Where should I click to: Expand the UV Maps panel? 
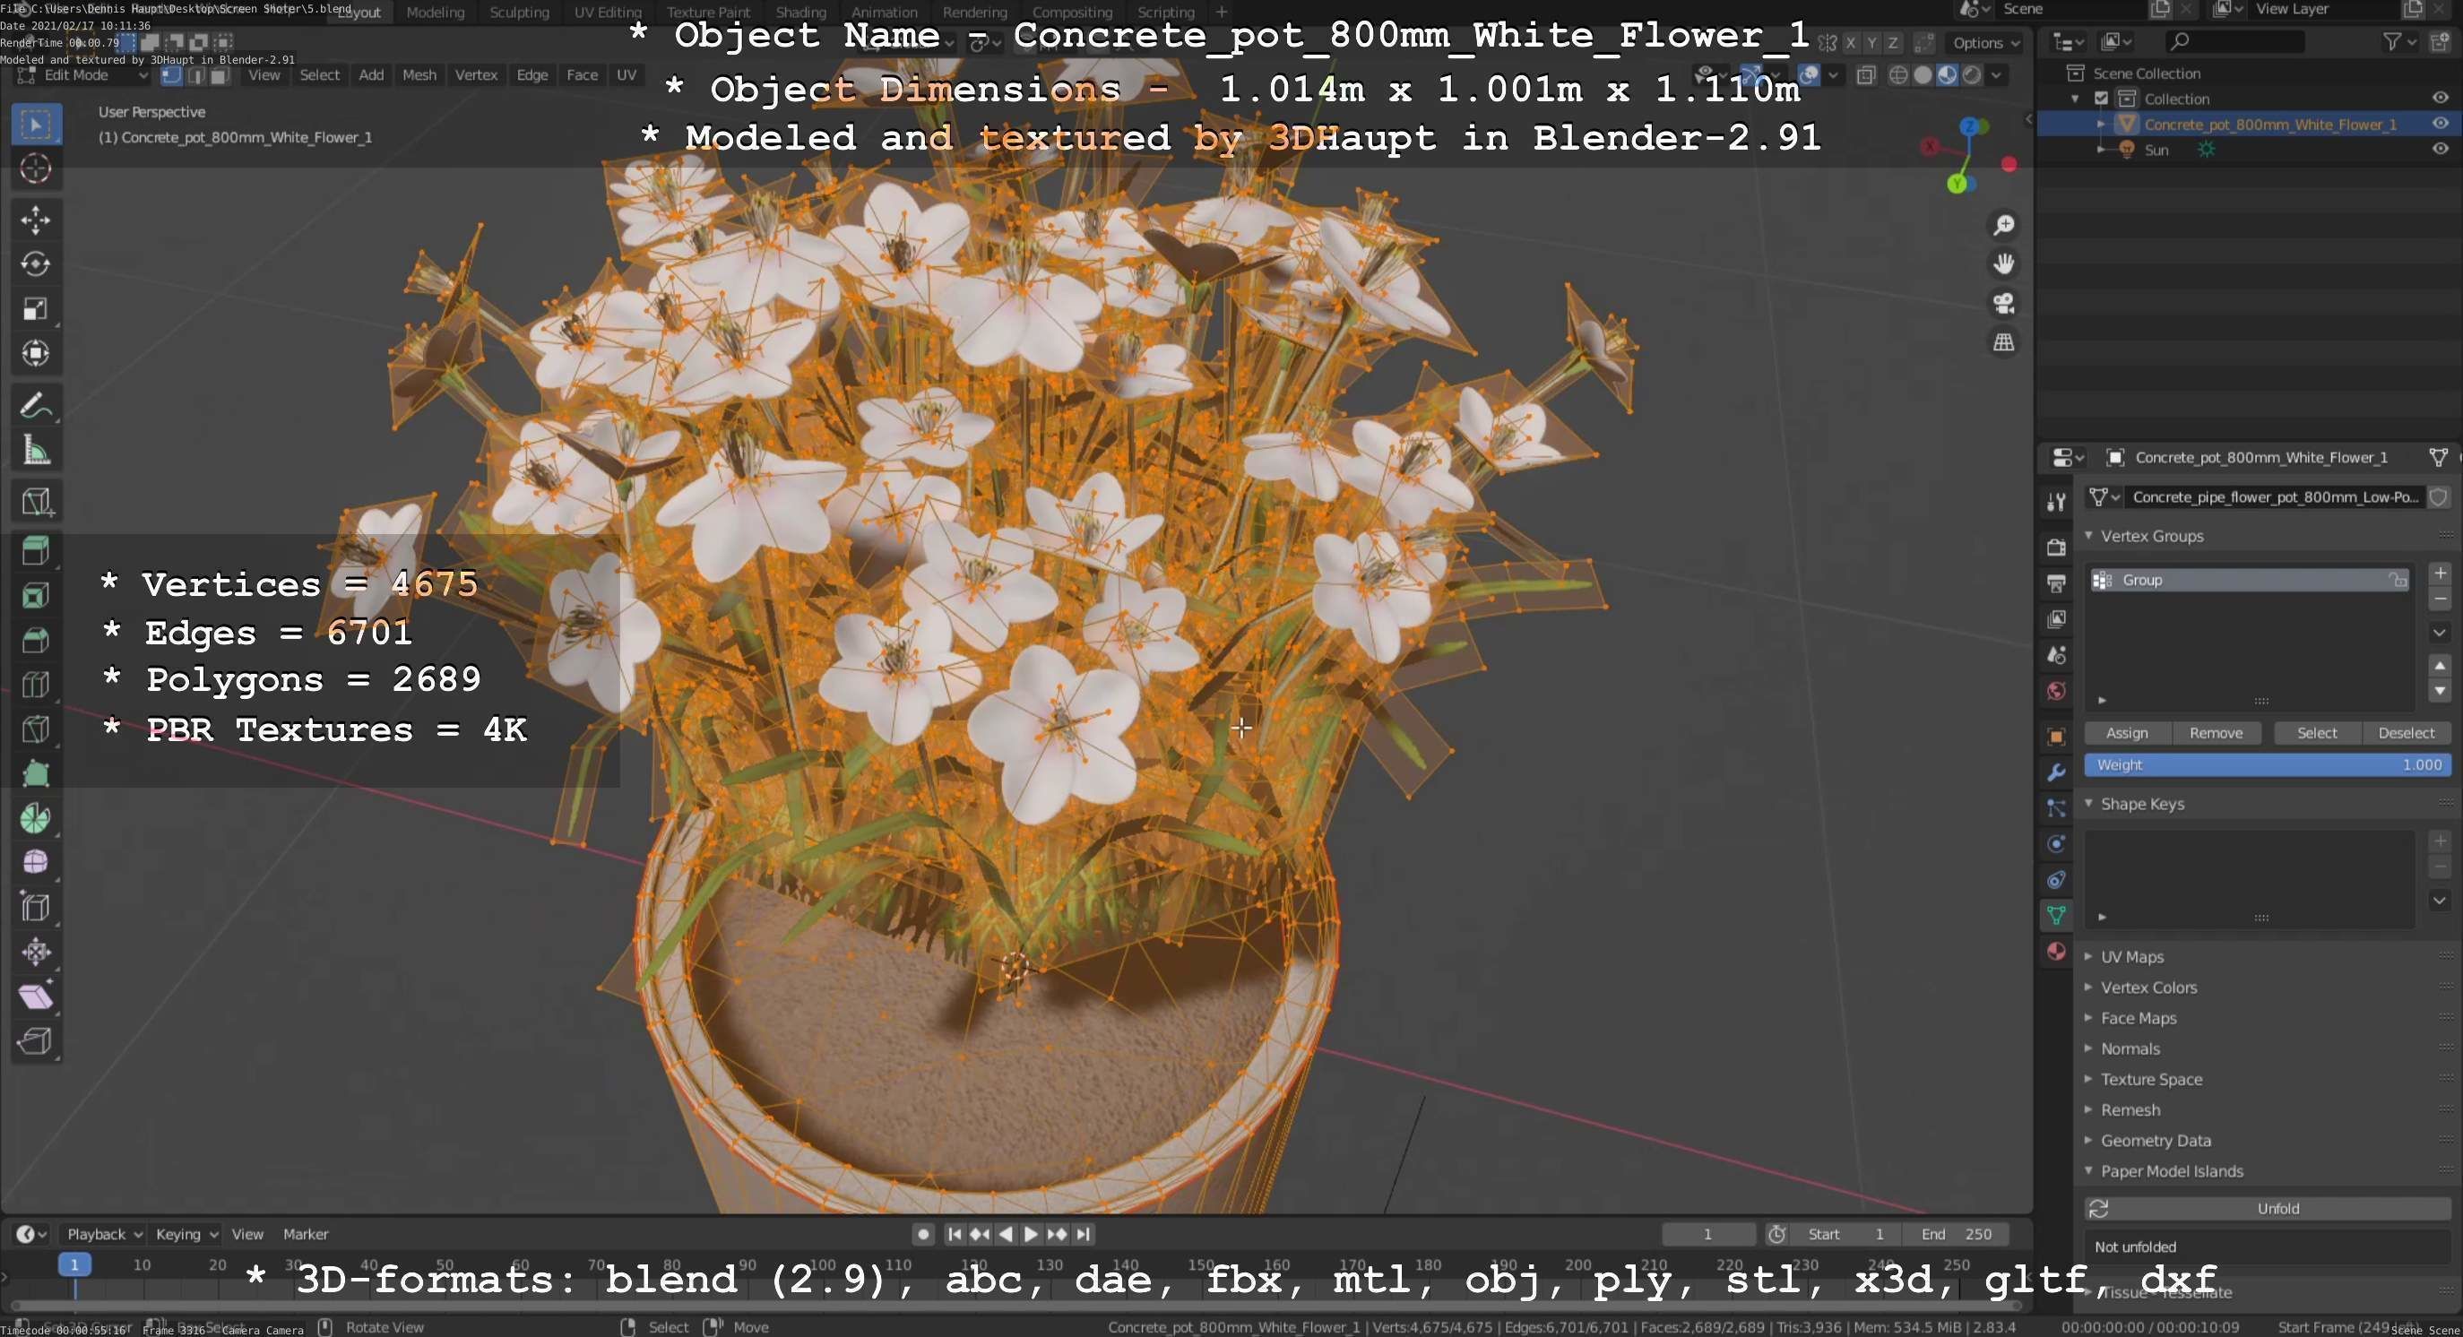coord(2089,957)
